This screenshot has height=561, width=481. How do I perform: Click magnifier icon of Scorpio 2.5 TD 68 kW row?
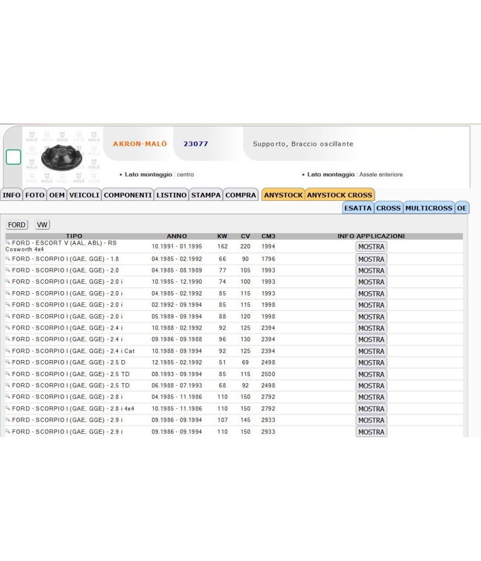[x=8, y=385]
